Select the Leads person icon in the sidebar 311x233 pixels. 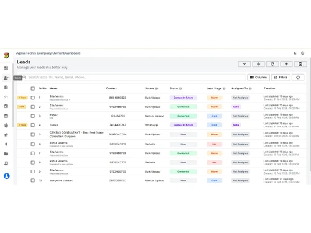pyautogui.click(x=6, y=78)
